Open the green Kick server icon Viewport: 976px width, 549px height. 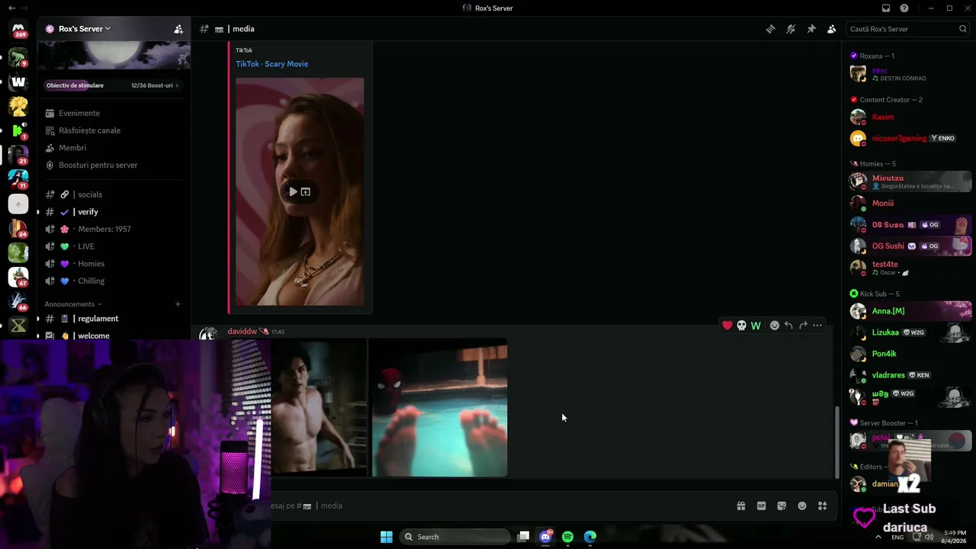18,130
